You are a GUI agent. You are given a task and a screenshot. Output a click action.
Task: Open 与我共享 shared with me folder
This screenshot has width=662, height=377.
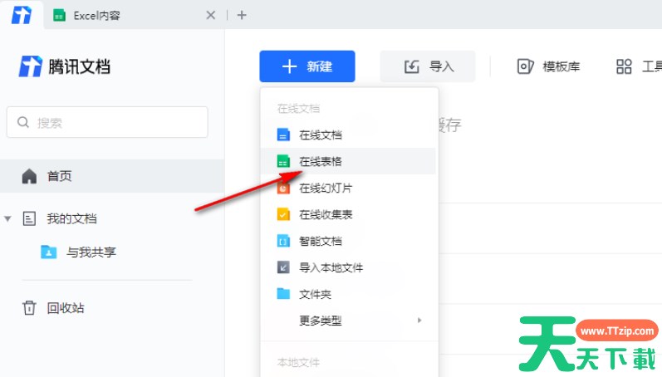tap(91, 252)
